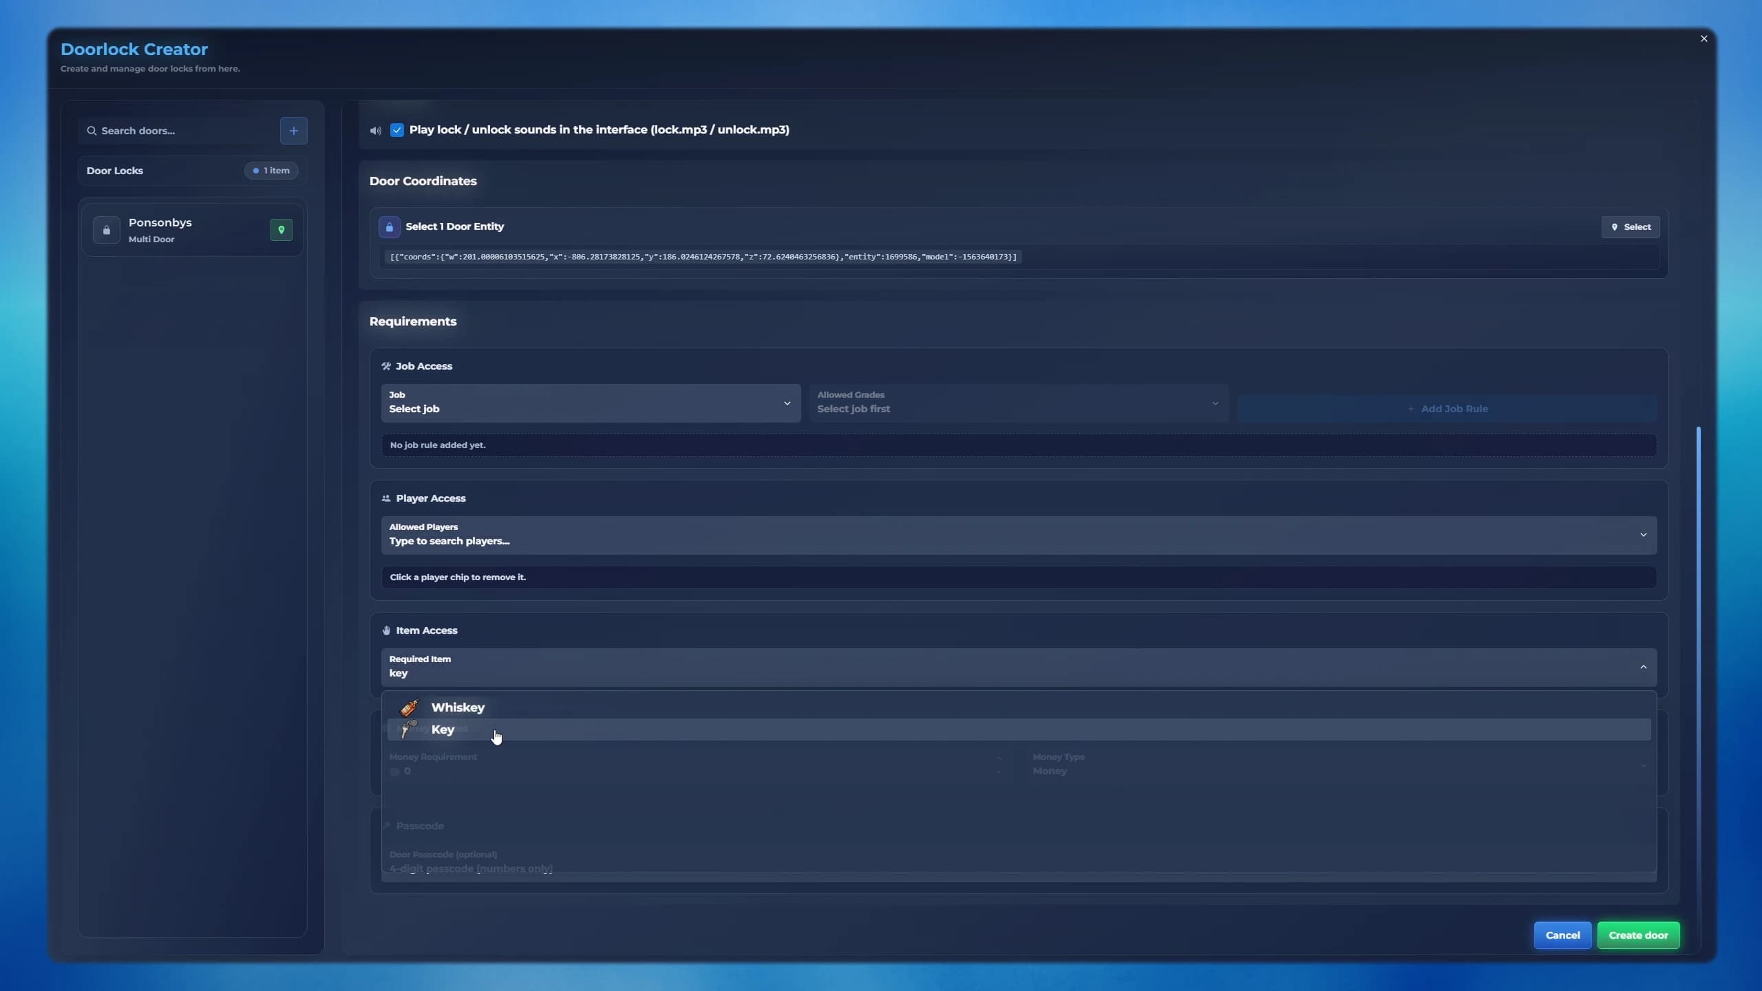Click the Select door entity button
The image size is (1762, 991).
[1631, 227]
